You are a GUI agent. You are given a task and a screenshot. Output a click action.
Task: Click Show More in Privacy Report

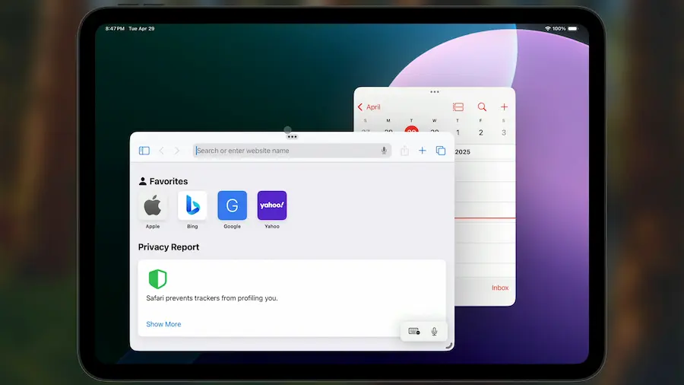pyautogui.click(x=163, y=324)
